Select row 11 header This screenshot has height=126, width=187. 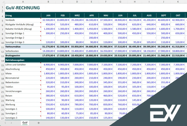coord(3,47)
